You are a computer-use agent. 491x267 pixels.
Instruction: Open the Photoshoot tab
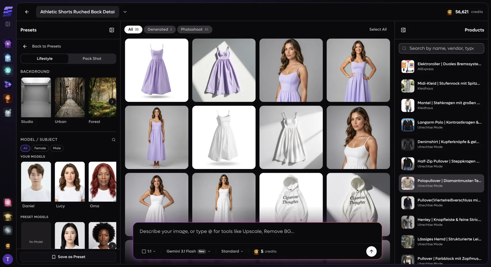(195, 29)
